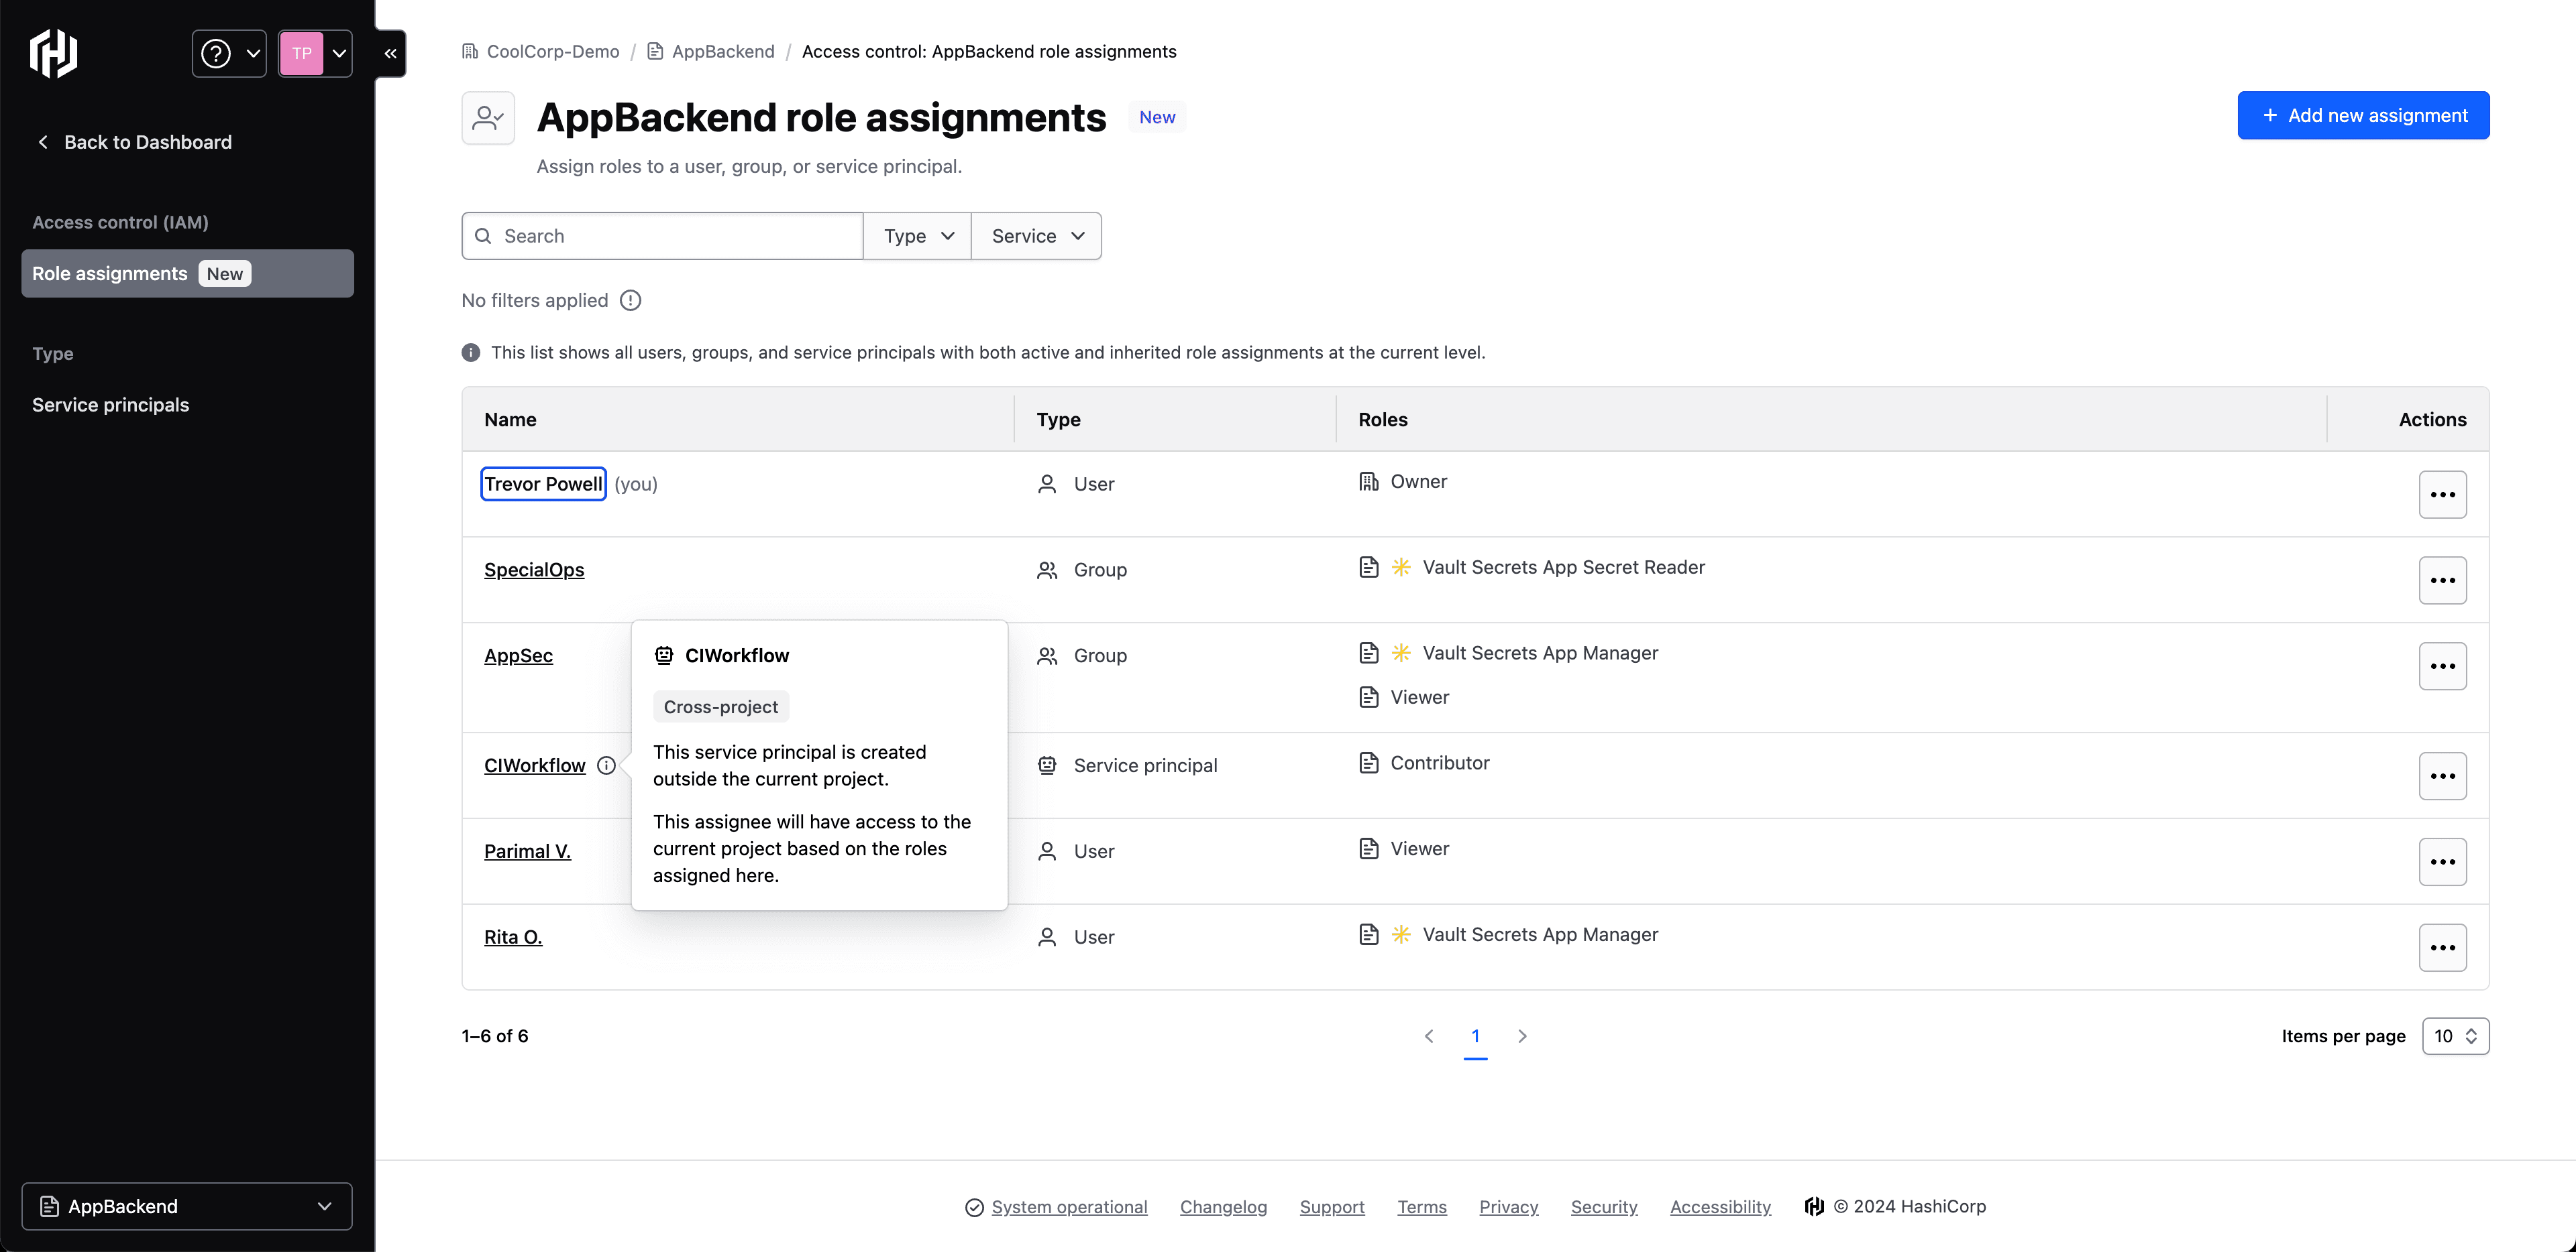Open the TP user avatar menu
2576x1252 pixels.
315,53
